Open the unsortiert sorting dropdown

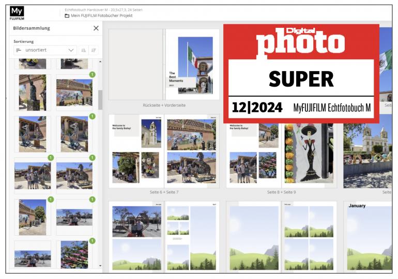click(45, 50)
